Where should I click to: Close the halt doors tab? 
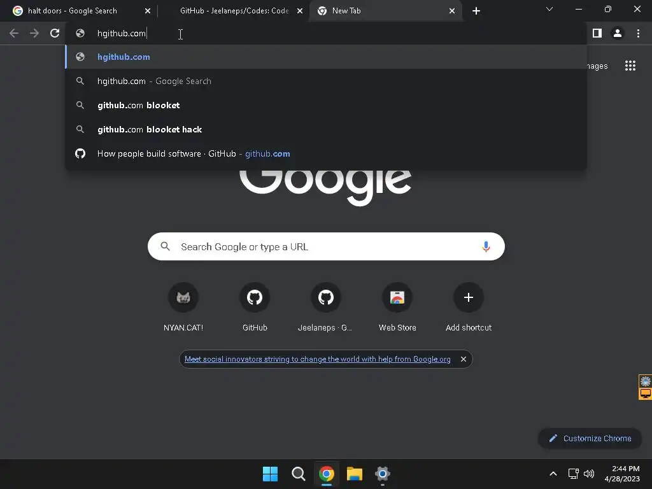(148, 11)
